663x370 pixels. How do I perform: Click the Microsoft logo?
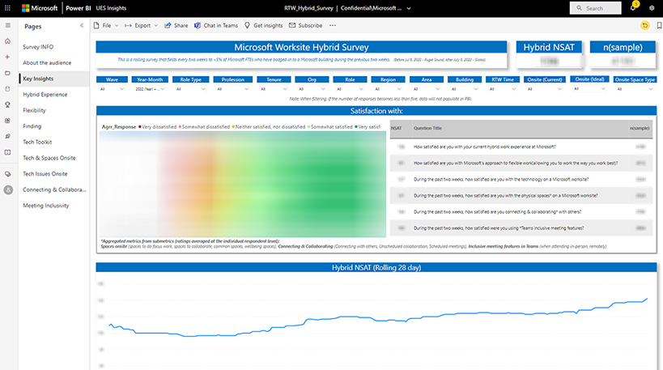tap(40, 8)
